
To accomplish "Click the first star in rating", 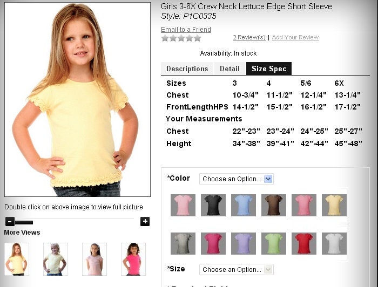I will coord(165,38).
